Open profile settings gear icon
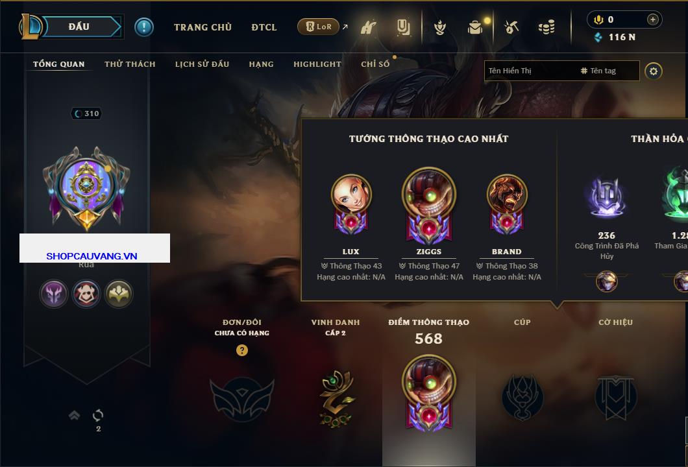 (x=654, y=71)
